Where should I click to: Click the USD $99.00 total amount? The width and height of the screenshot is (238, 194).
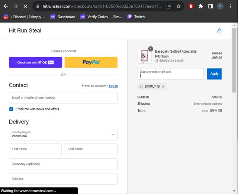coord(212,111)
